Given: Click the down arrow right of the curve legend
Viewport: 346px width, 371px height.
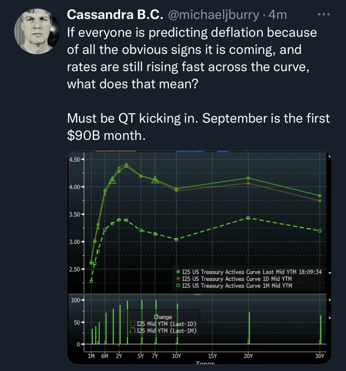Looking at the screenshot, I should coord(329,273).
